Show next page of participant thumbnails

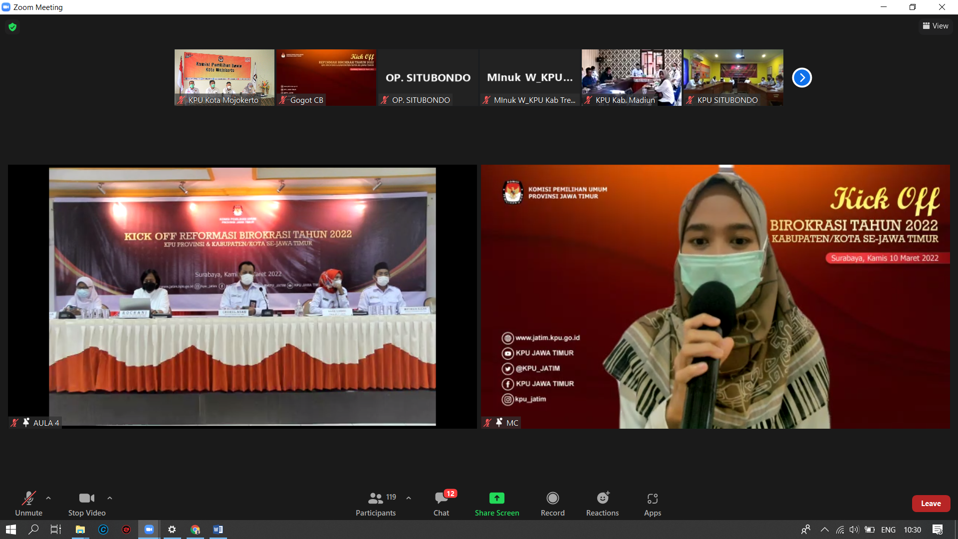[x=802, y=77]
